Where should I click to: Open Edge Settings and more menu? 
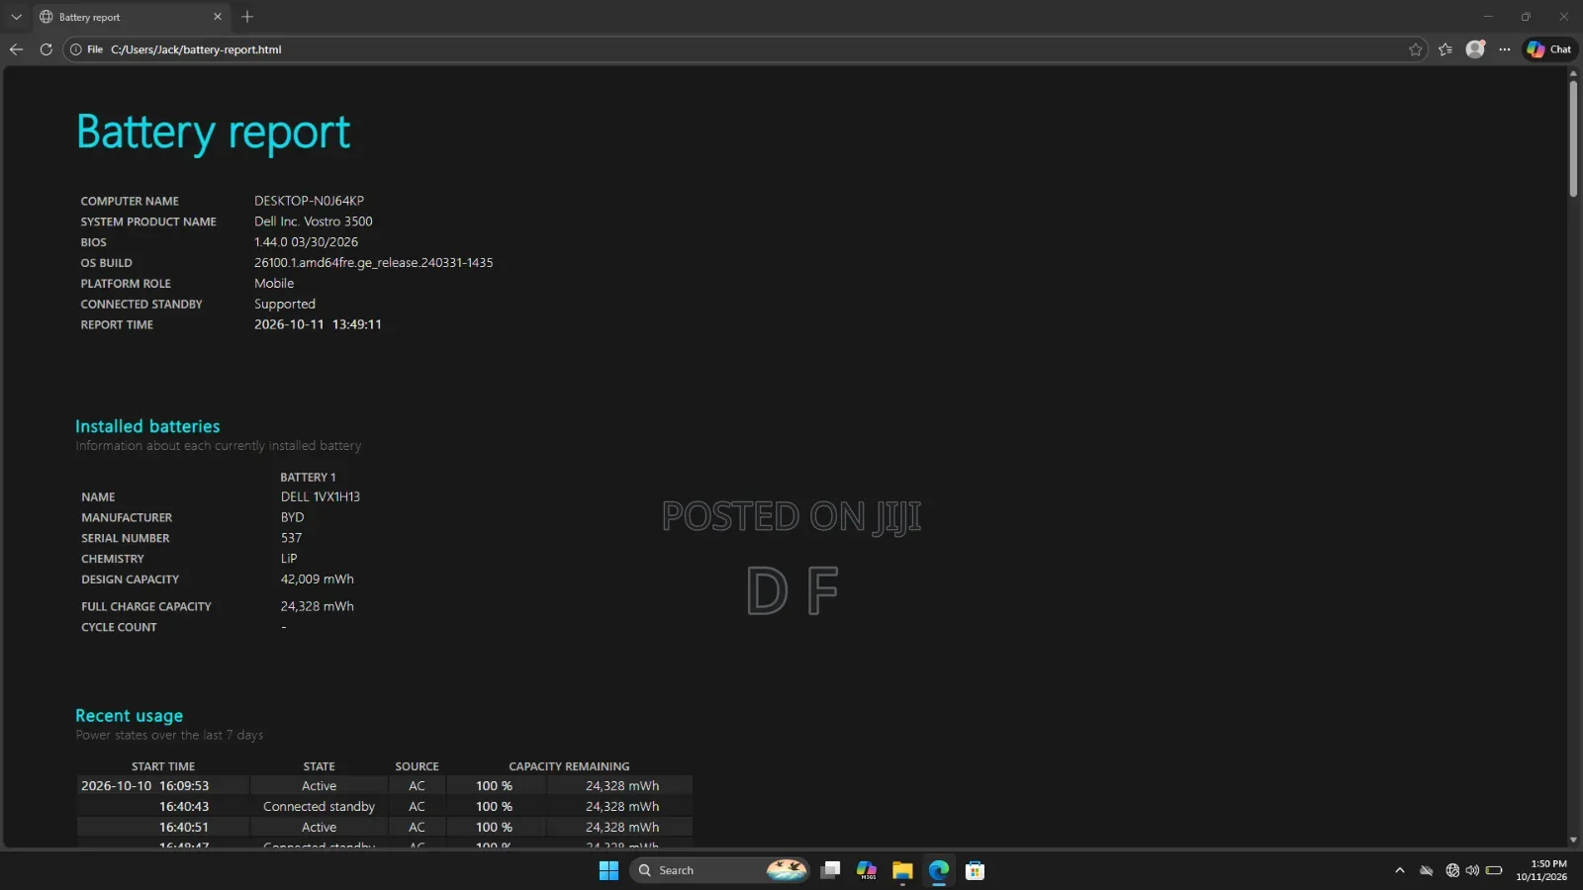(x=1505, y=49)
